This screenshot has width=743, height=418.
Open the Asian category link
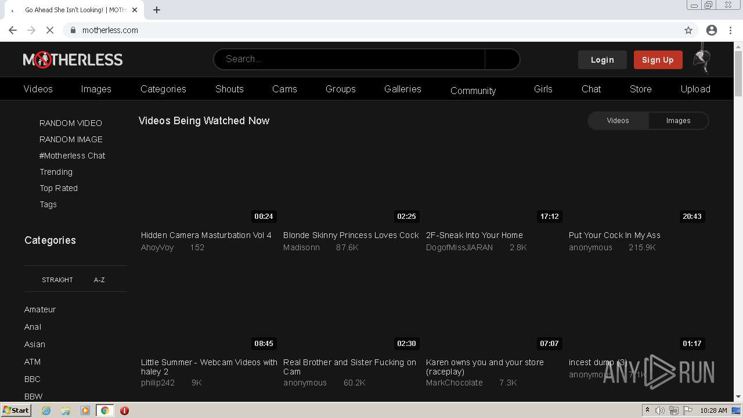pos(35,344)
